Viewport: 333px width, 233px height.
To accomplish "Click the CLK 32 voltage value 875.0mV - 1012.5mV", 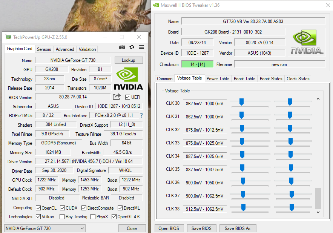I will [x=205, y=130].
